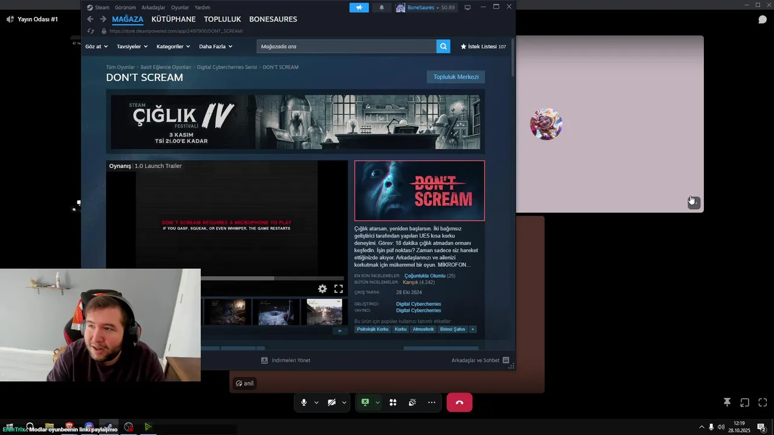The image size is (774, 435).
Task: Click the Korku tag
Action: click(x=400, y=329)
